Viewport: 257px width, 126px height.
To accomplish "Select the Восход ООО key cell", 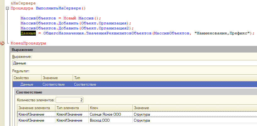I will point(99,120).
